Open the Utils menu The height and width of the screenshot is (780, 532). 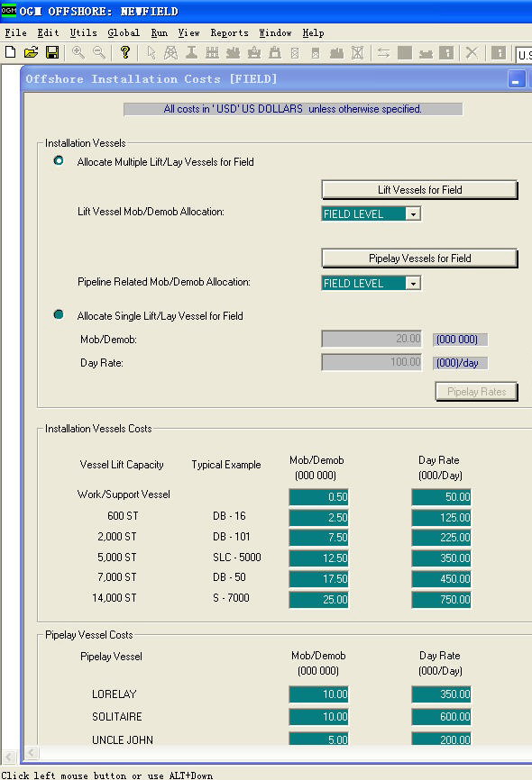point(83,32)
